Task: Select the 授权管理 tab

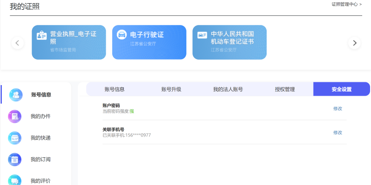Action: click(x=285, y=89)
